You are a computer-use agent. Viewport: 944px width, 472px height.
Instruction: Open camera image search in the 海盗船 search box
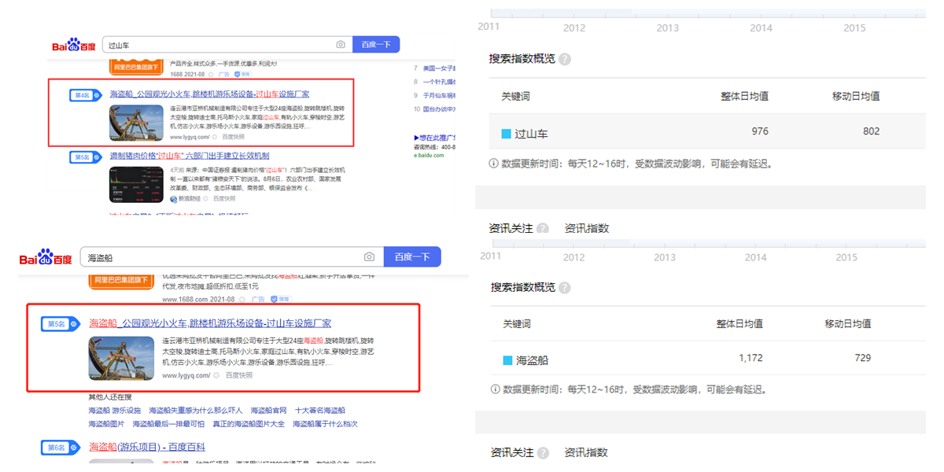pos(369,257)
